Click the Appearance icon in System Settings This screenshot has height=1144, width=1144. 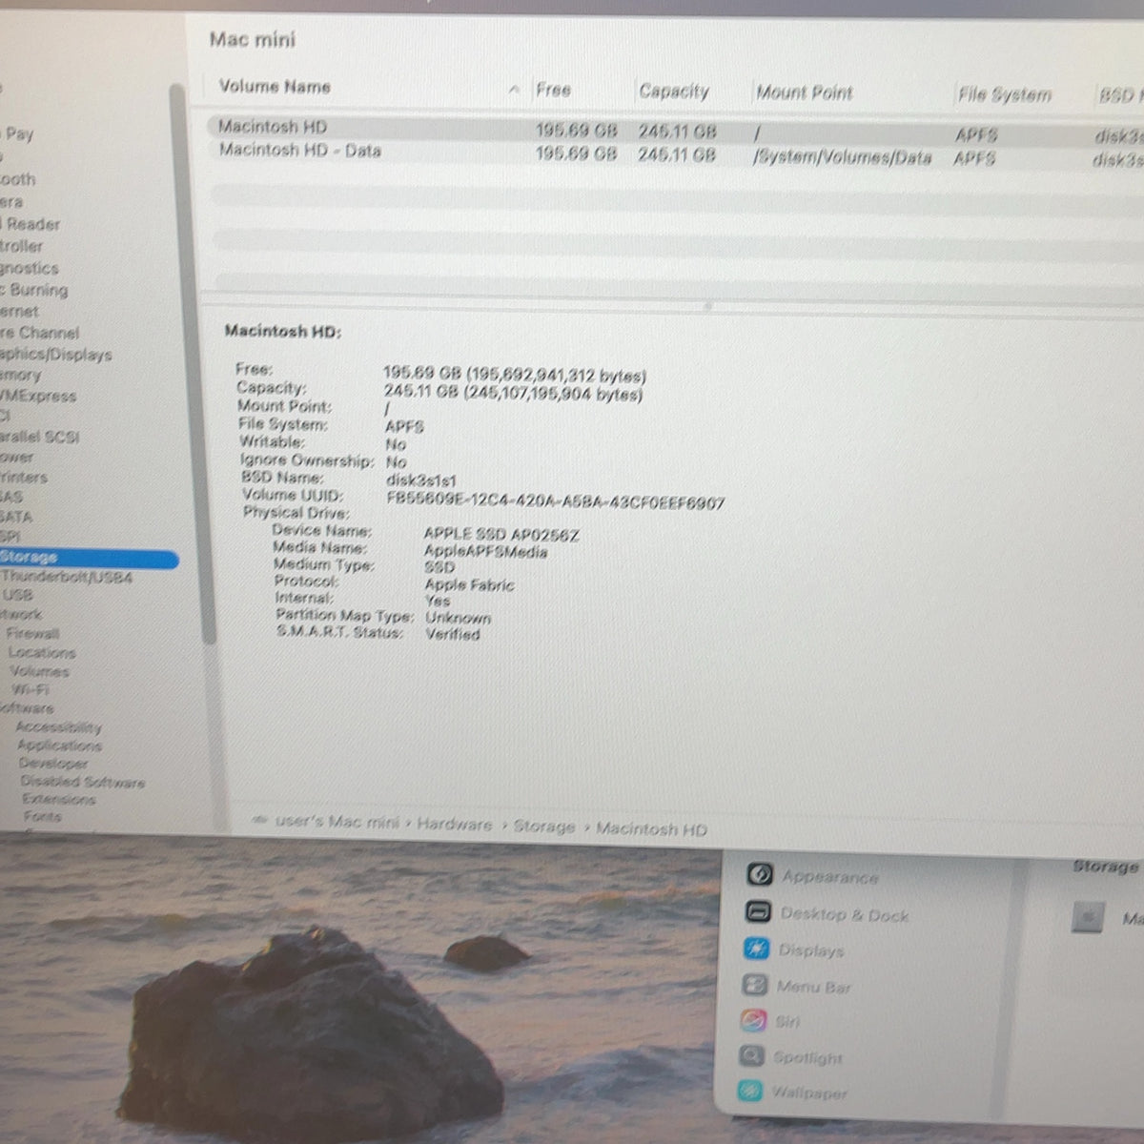[760, 874]
